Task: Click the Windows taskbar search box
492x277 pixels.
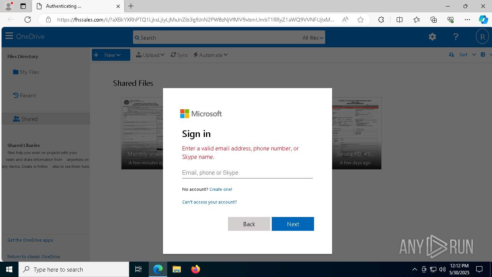Action: [x=74, y=269]
